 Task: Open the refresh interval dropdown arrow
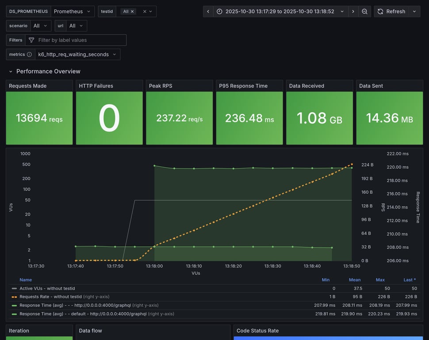414,12
